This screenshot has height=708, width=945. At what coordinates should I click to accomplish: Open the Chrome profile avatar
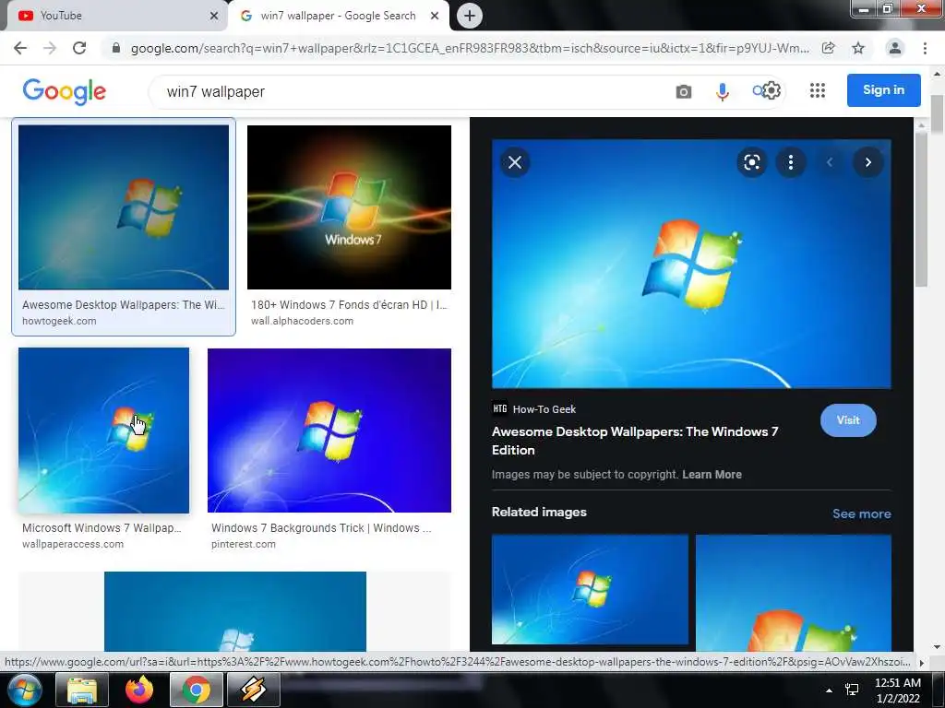coord(895,48)
